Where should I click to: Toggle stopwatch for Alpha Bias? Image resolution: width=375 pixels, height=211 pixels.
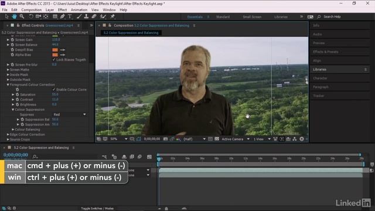[12, 55]
